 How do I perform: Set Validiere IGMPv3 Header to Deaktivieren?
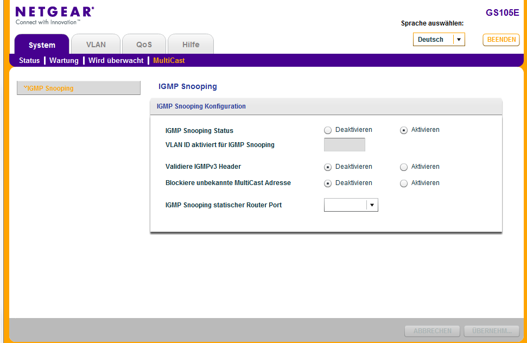(328, 167)
